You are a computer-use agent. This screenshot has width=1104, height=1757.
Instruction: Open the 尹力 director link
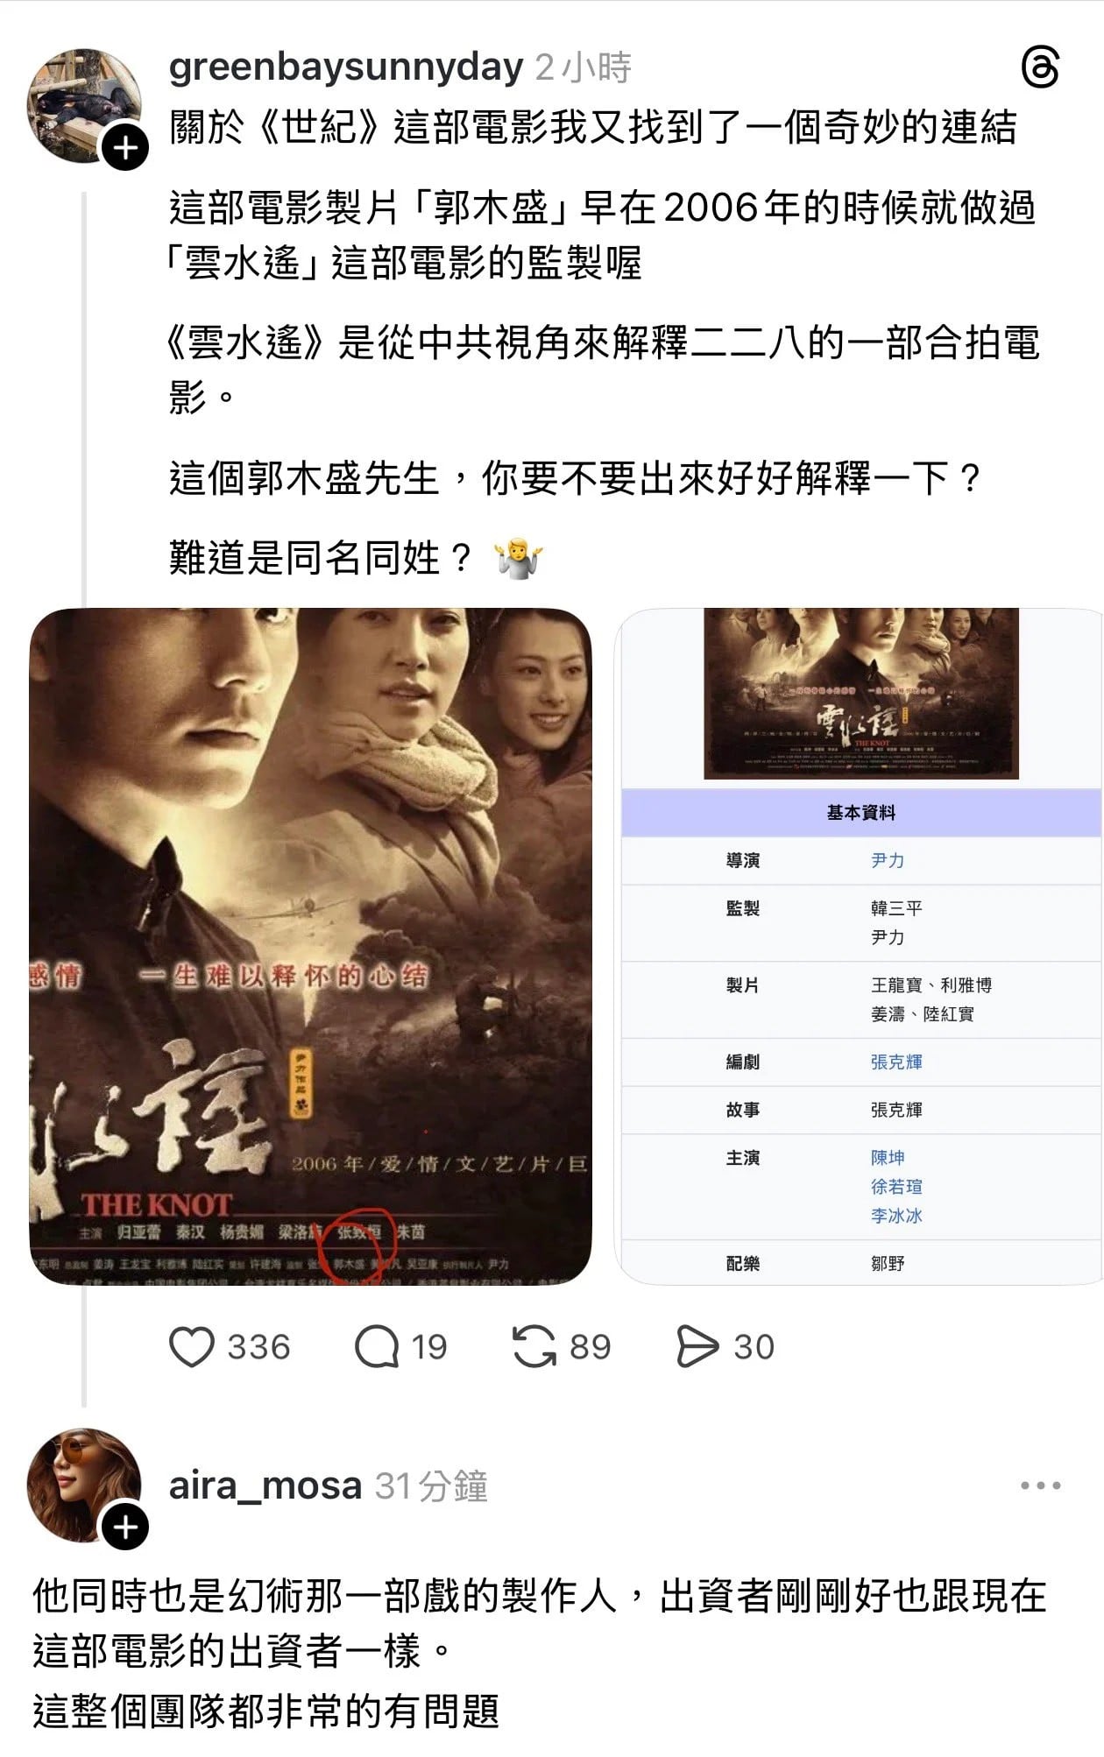[x=888, y=860]
